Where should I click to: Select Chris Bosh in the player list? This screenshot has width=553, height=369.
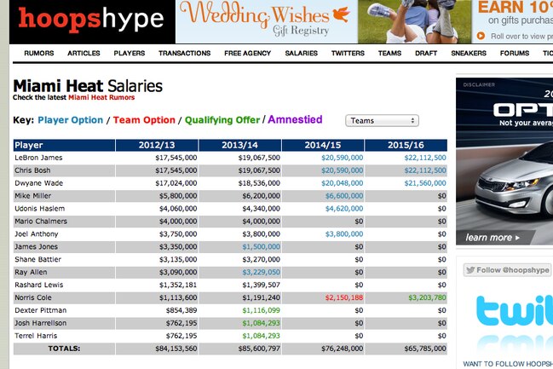[x=32, y=170]
